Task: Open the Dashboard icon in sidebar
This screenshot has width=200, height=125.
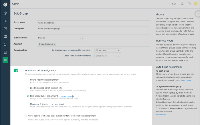Action: (x=5, y=13)
